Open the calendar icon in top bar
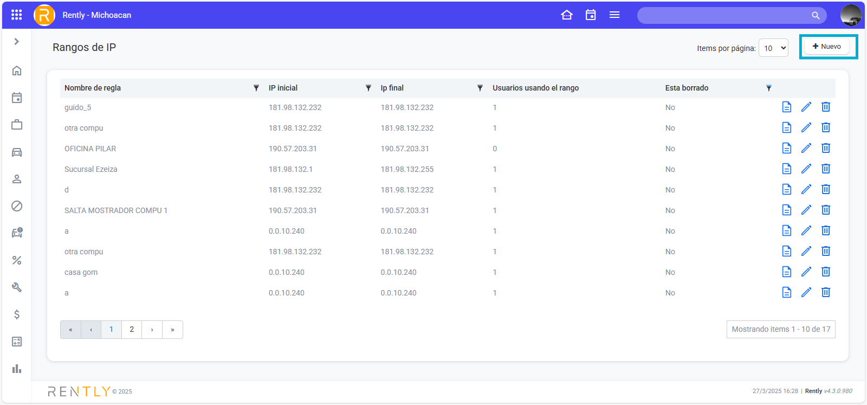 pyautogui.click(x=591, y=15)
